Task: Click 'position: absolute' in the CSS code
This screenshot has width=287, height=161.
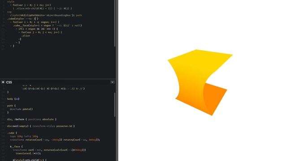Action: click(41, 119)
